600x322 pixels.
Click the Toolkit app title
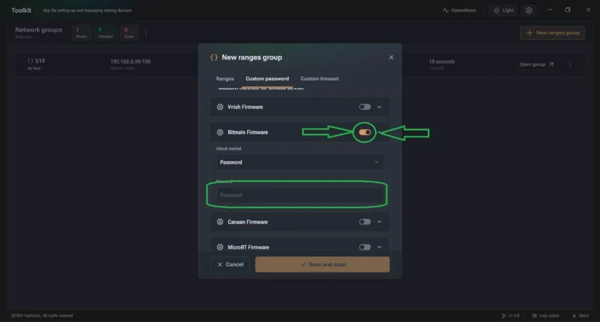(21, 11)
